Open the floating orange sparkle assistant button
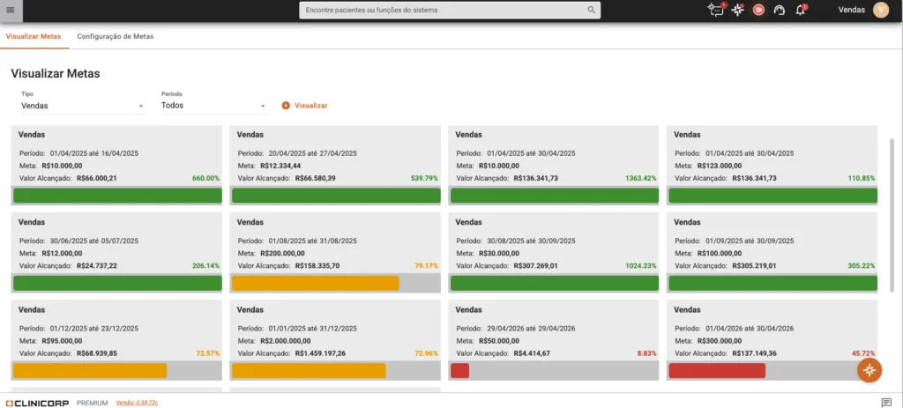Screen dimensions: 903x408 [x=869, y=370]
